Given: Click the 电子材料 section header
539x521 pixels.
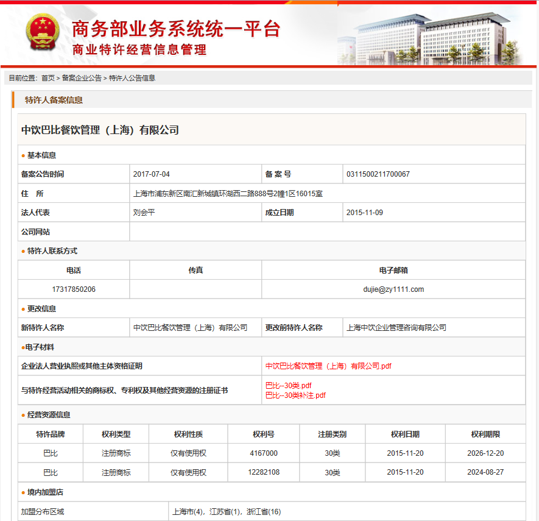Looking at the screenshot, I should (x=40, y=347).
